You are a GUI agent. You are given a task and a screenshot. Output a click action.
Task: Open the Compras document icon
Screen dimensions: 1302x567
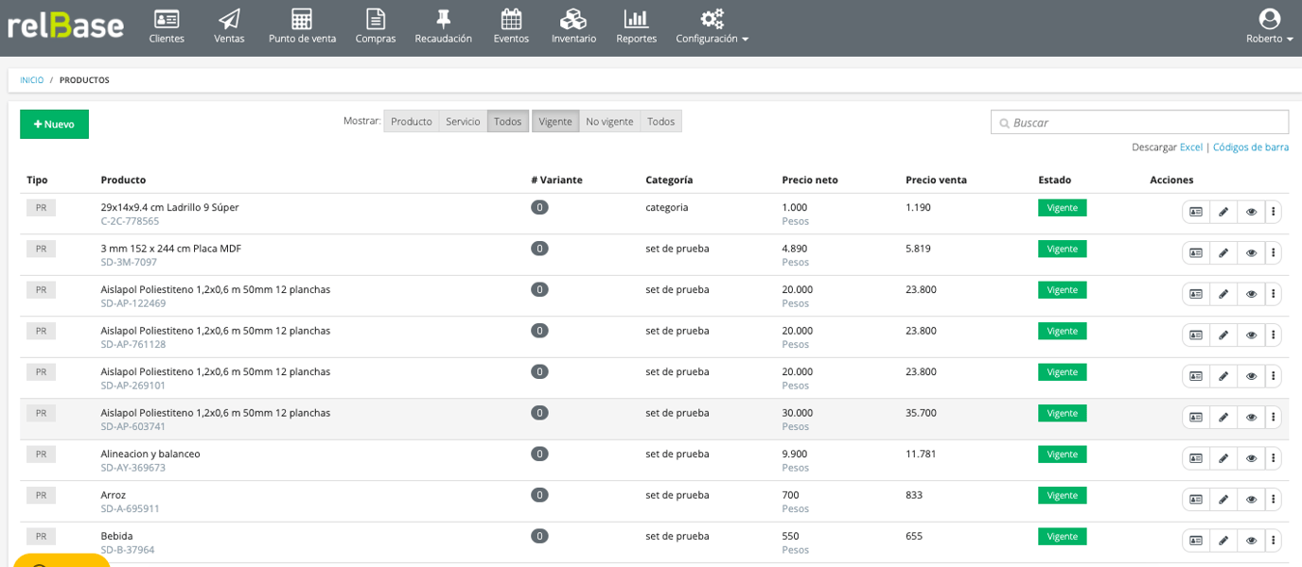(x=376, y=19)
